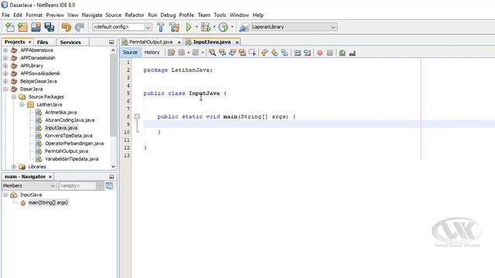Close the Projects panel tab
495x278 pixels.
30,42
